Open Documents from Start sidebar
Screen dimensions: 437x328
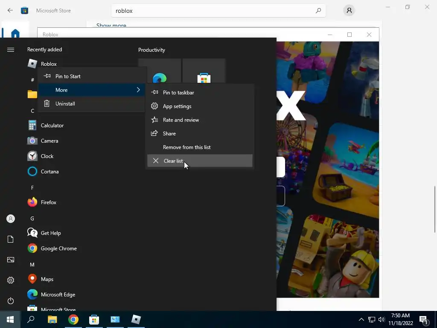11,239
